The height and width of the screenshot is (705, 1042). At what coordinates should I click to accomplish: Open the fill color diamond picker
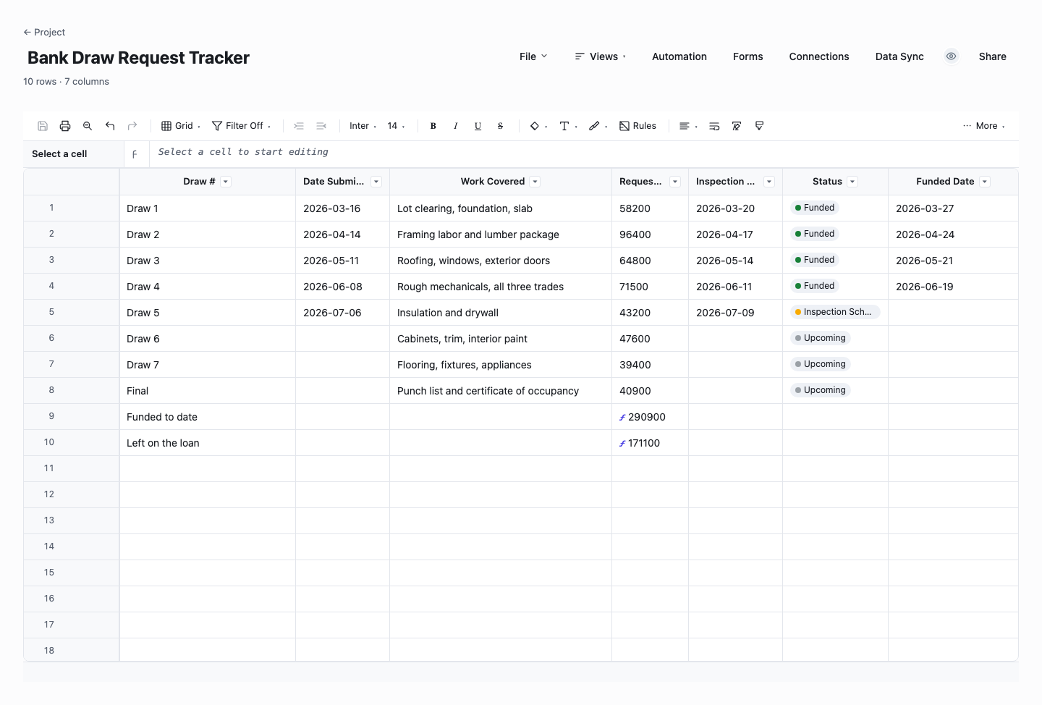click(x=538, y=126)
